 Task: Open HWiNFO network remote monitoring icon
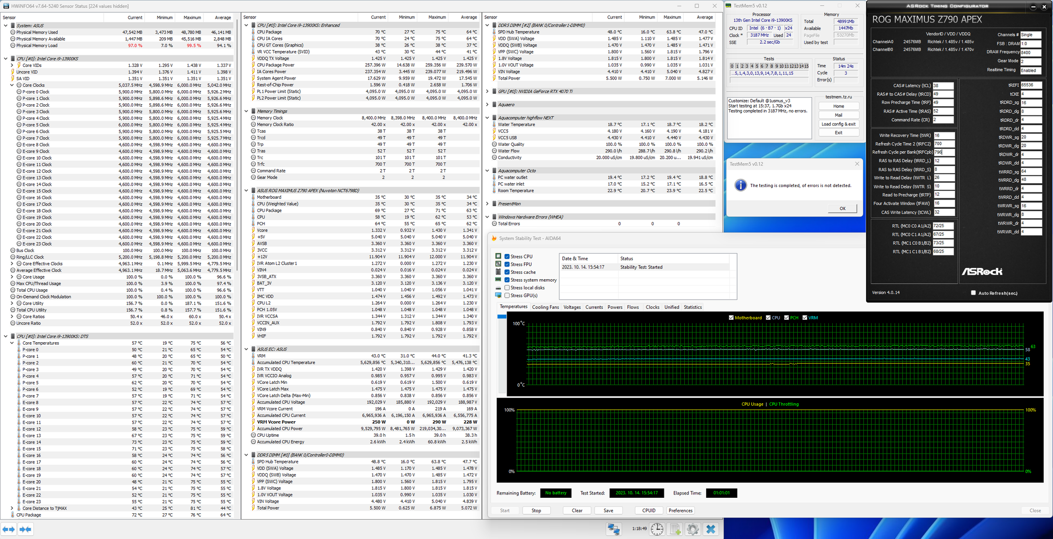613,529
